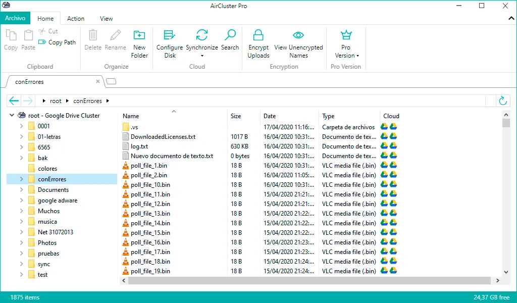Sort files by the Size column
Screen dimensions: 517x303
236,116
